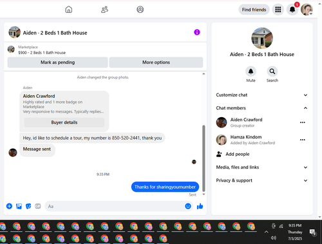Open the purple conversation information icon
322x244 pixels.
tap(197, 32)
